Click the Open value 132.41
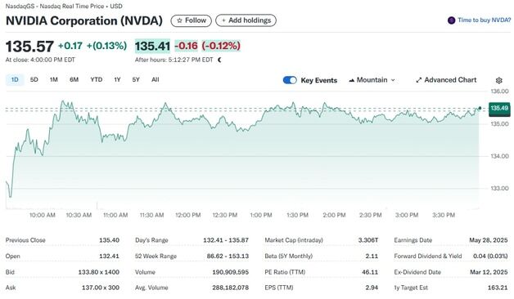This screenshot has height=299, width=514. (x=109, y=257)
